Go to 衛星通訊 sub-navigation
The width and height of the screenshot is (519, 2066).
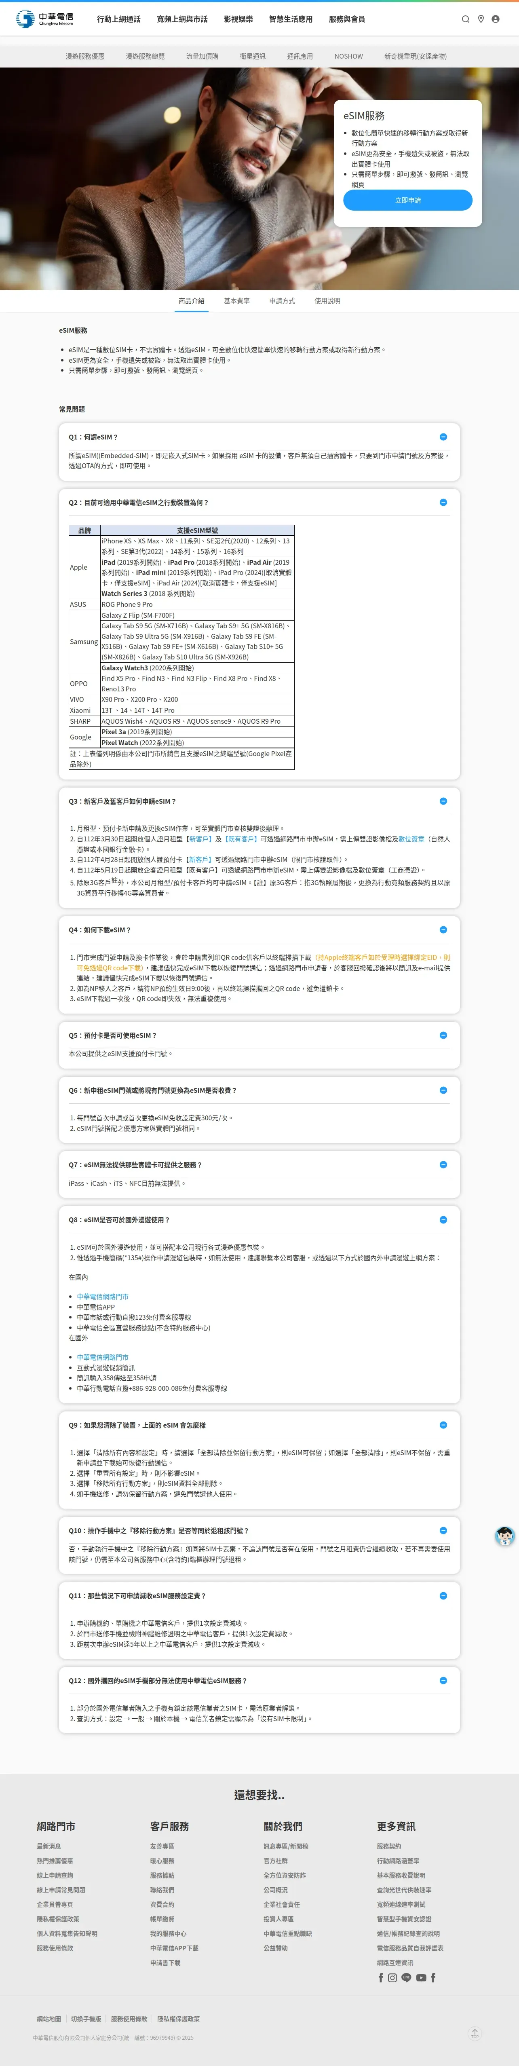click(253, 57)
